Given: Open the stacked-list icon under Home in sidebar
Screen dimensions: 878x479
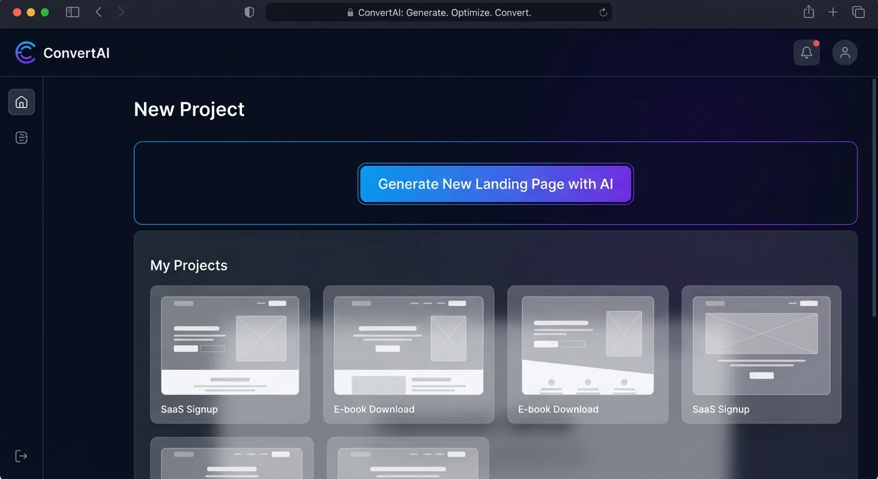Looking at the screenshot, I should point(21,138).
